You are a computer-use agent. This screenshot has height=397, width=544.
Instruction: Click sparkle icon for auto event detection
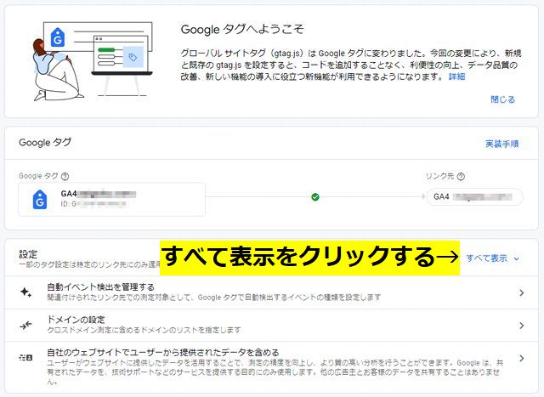pos(26,292)
